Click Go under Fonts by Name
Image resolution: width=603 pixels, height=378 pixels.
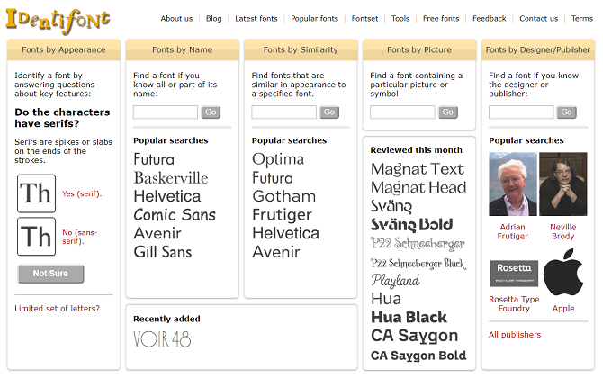(x=211, y=112)
